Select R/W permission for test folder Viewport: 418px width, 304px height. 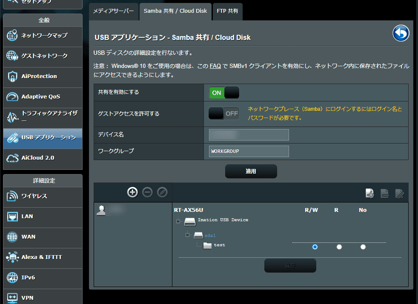315,247
